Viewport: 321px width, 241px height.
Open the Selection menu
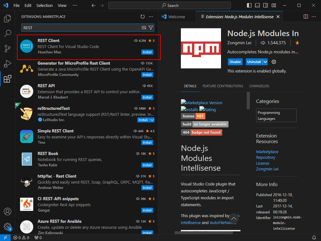45,6
